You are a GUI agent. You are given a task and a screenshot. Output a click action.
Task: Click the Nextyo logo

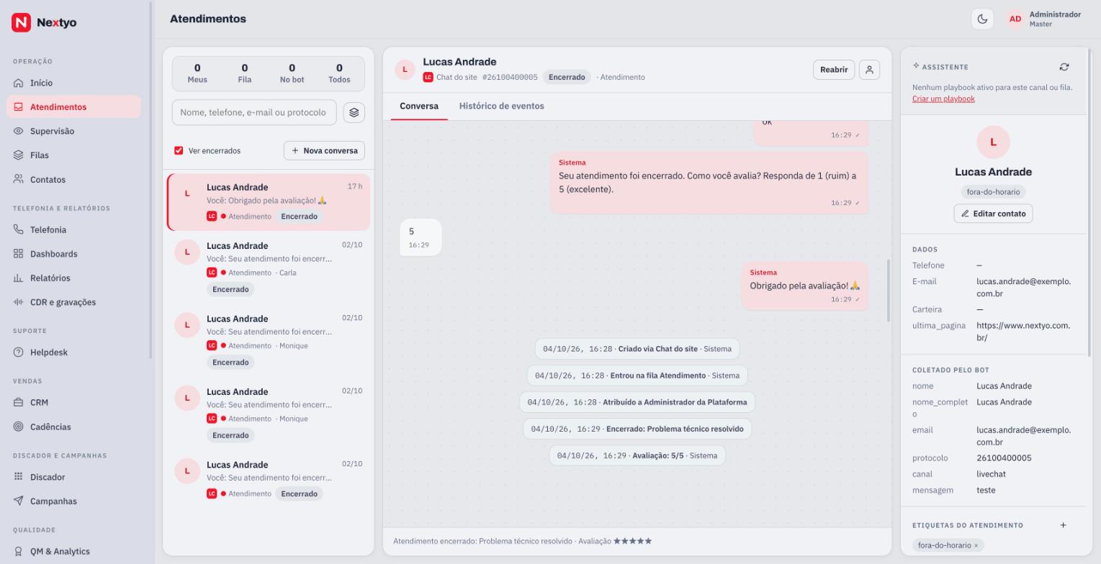(x=44, y=22)
